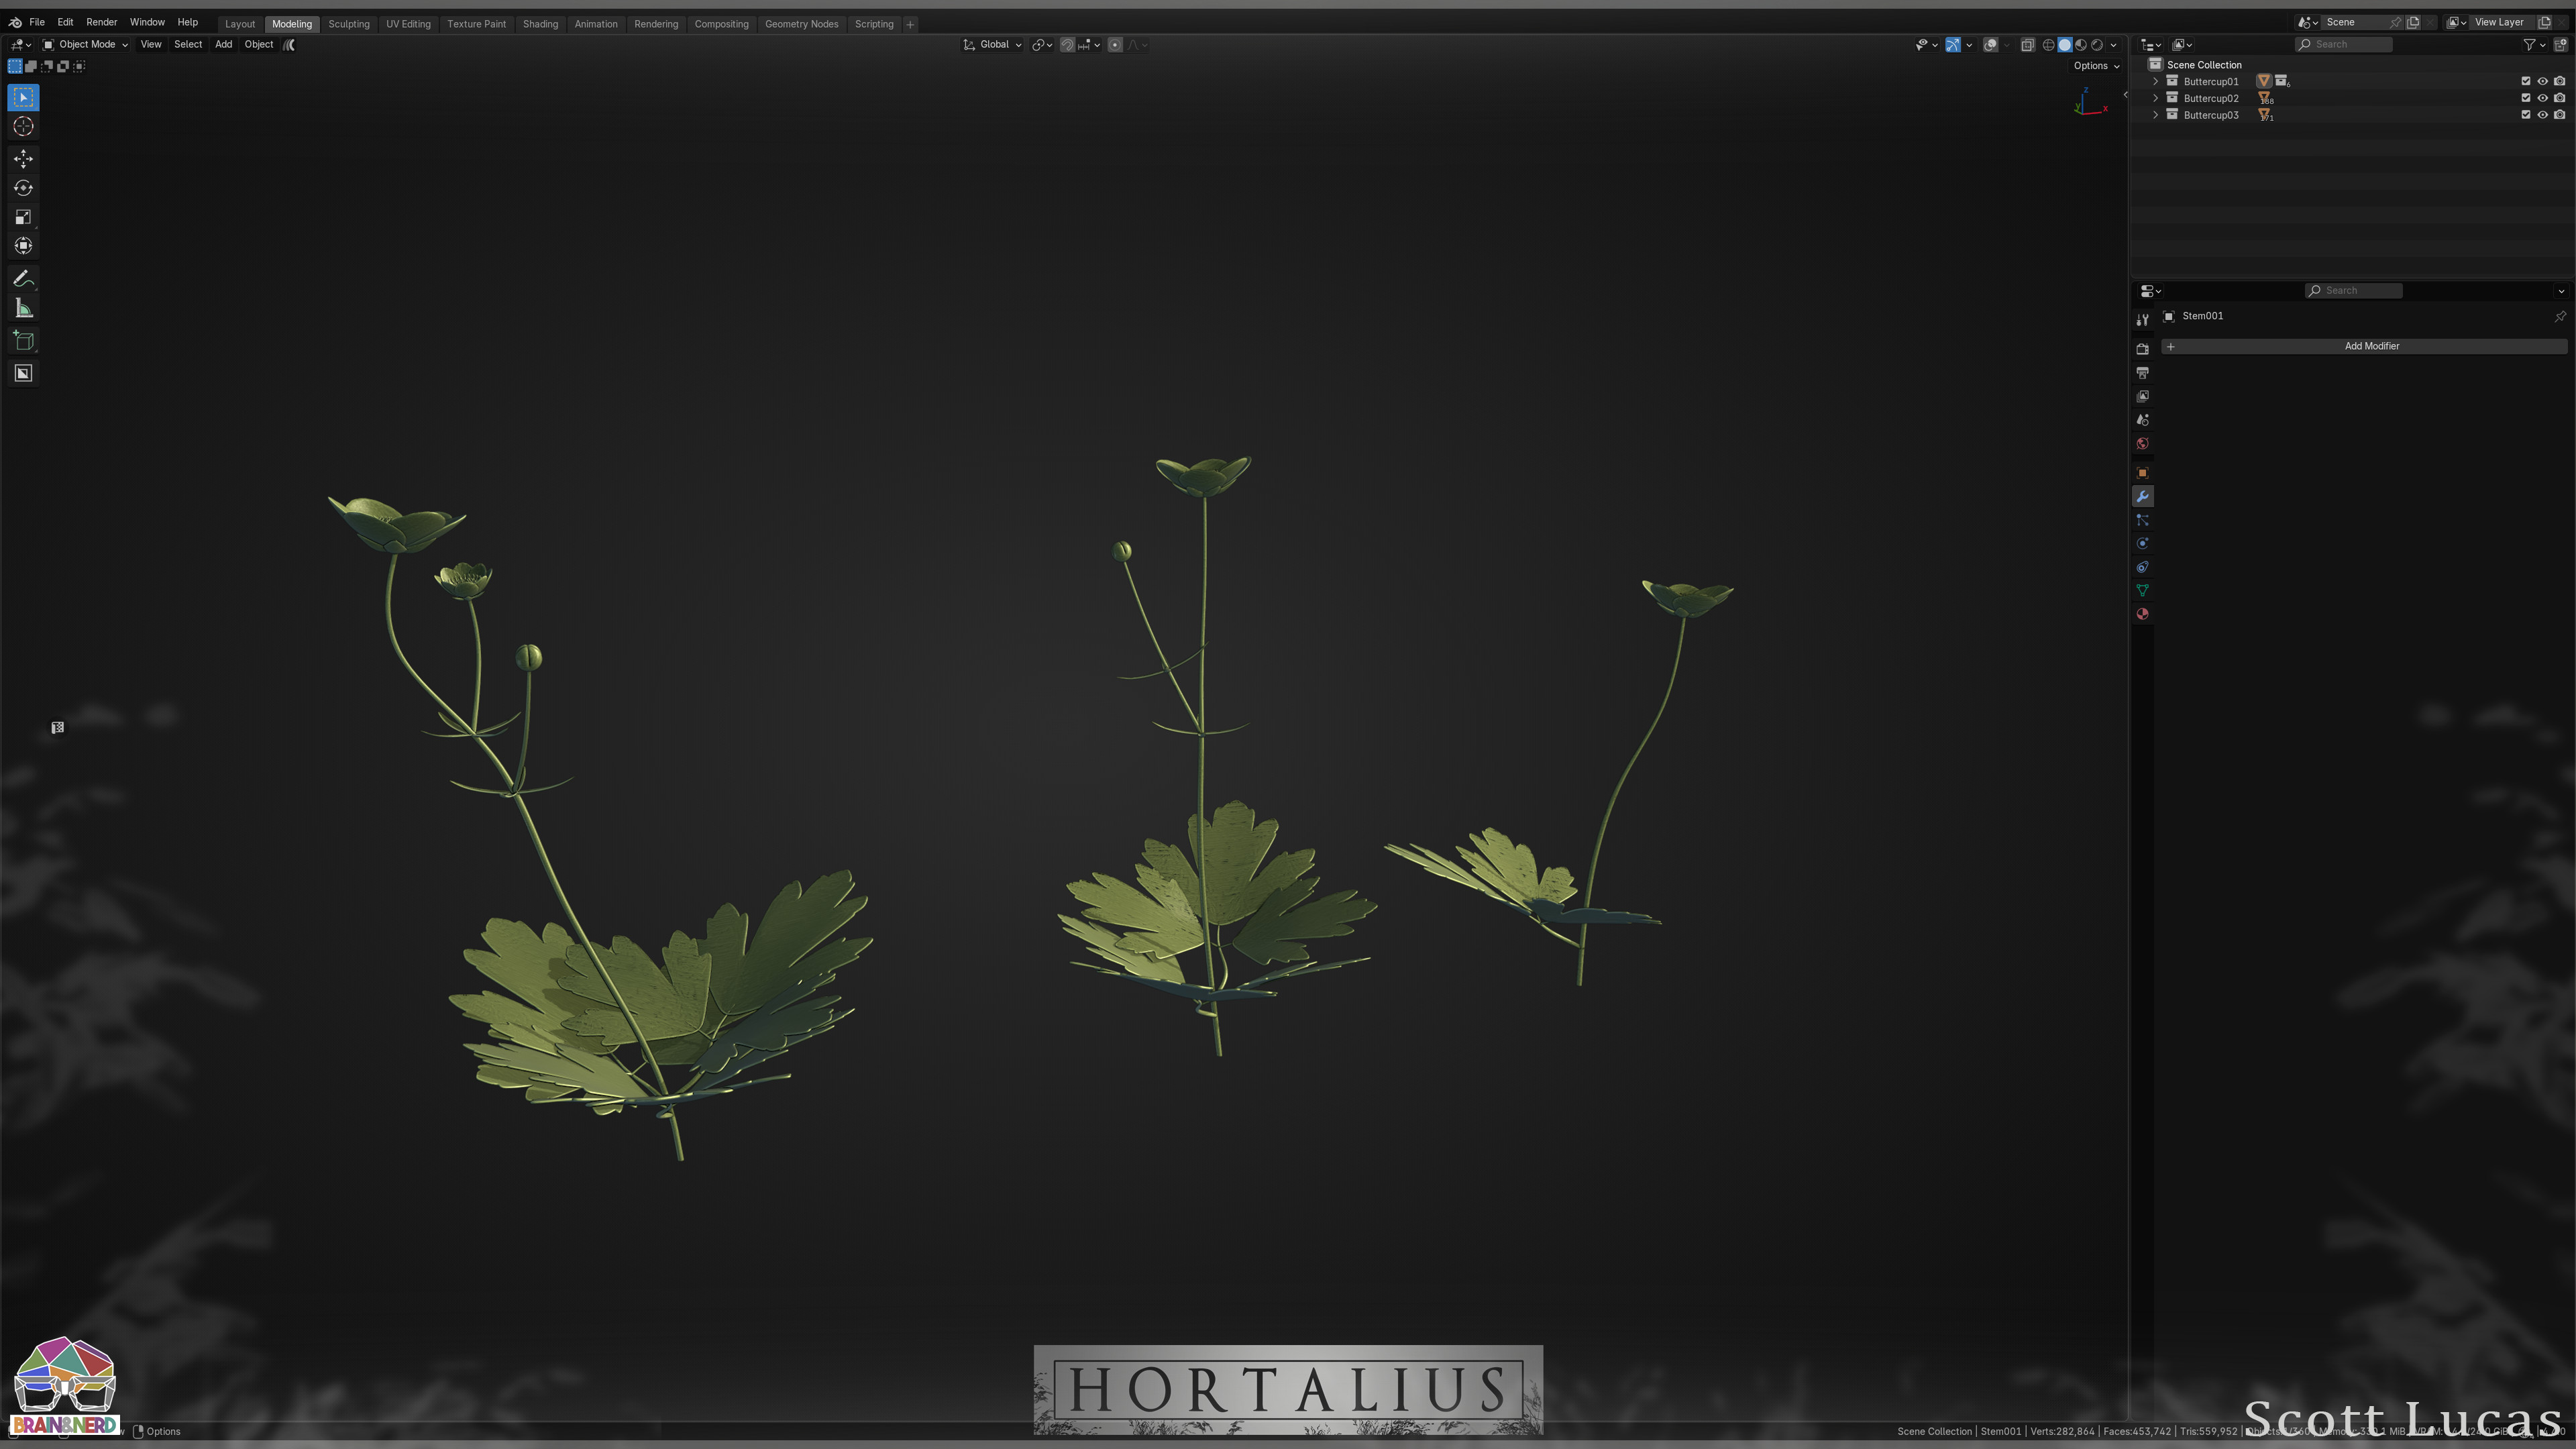Image resolution: width=2576 pixels, height=1449 pixels.
Task: Select the Annotate tool
Action: click(24, 278)
